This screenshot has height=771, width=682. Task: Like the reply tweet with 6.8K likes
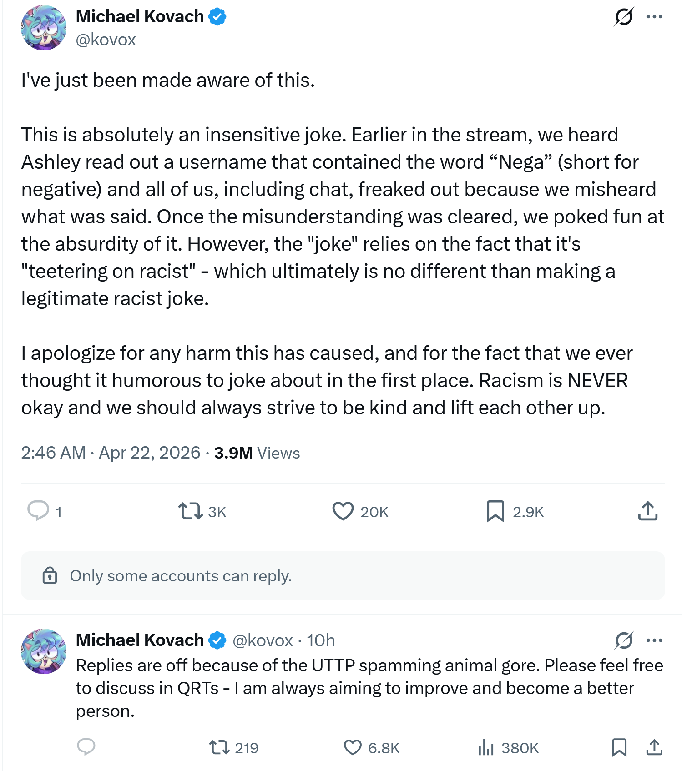click(353, 747)
